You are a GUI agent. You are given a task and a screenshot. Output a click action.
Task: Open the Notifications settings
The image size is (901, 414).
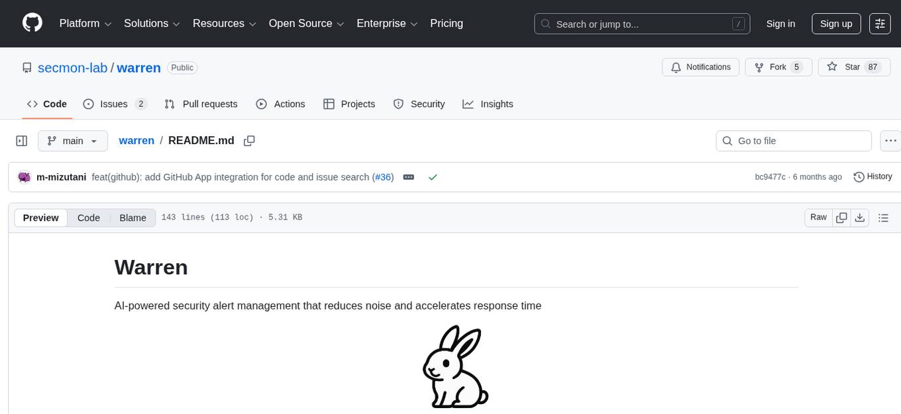point(700,67)
